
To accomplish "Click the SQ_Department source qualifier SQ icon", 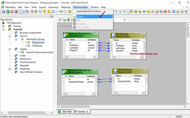I will point(115,71).
